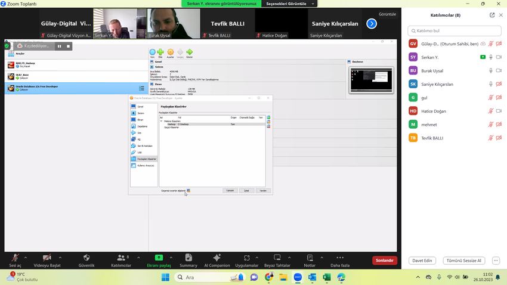Toggle muted microphone icon for gul

click(x=490, y=98)
